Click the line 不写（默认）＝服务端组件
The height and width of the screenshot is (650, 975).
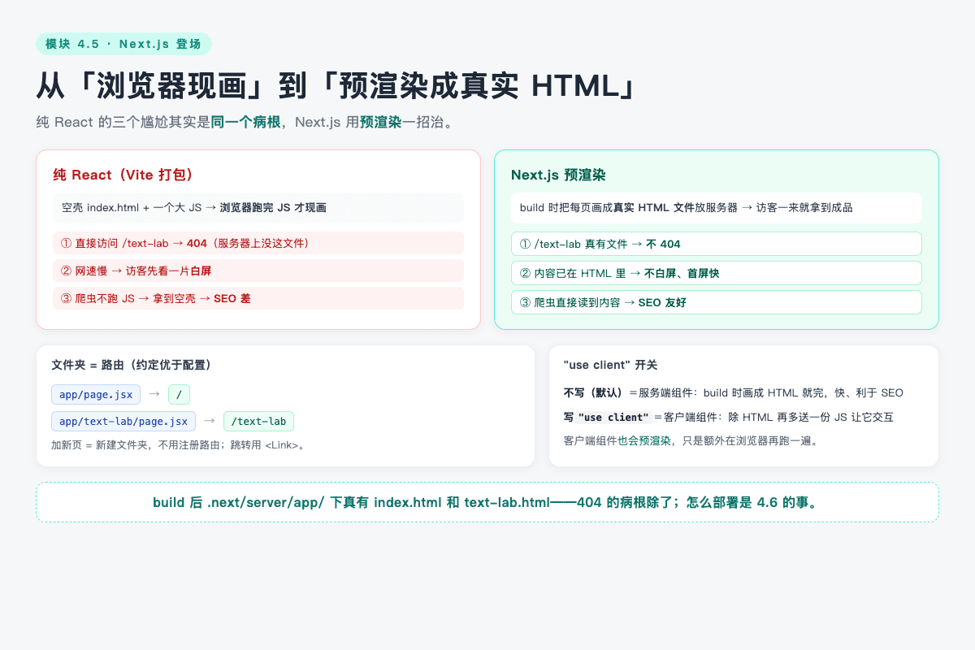pyautogui.click(x=733, y=392)
